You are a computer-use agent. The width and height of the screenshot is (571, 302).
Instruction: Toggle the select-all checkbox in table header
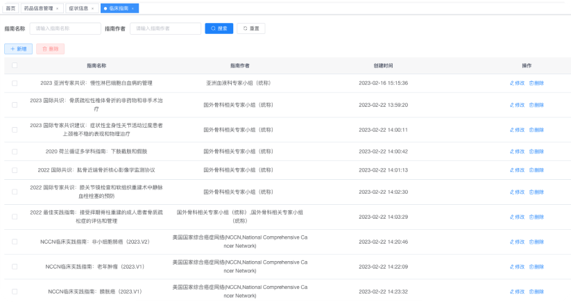point(15,65)
